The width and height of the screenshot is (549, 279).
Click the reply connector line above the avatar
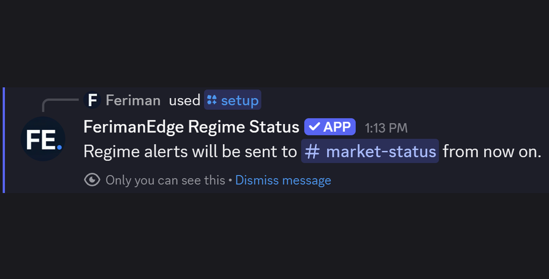(x=60, y=105)
